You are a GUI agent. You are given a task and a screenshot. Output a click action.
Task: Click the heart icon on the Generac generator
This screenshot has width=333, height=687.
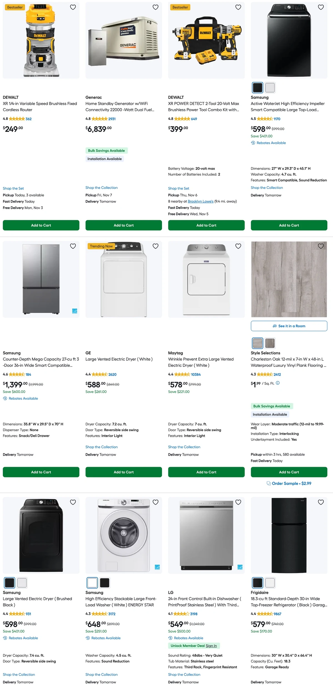[155, 7]
